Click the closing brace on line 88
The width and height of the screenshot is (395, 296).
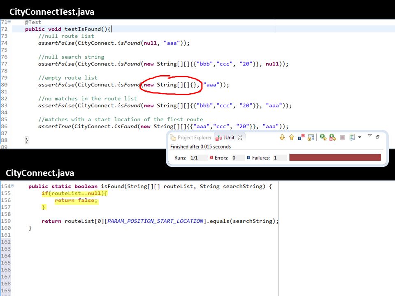pyautogui.click(x=27, y=140)
